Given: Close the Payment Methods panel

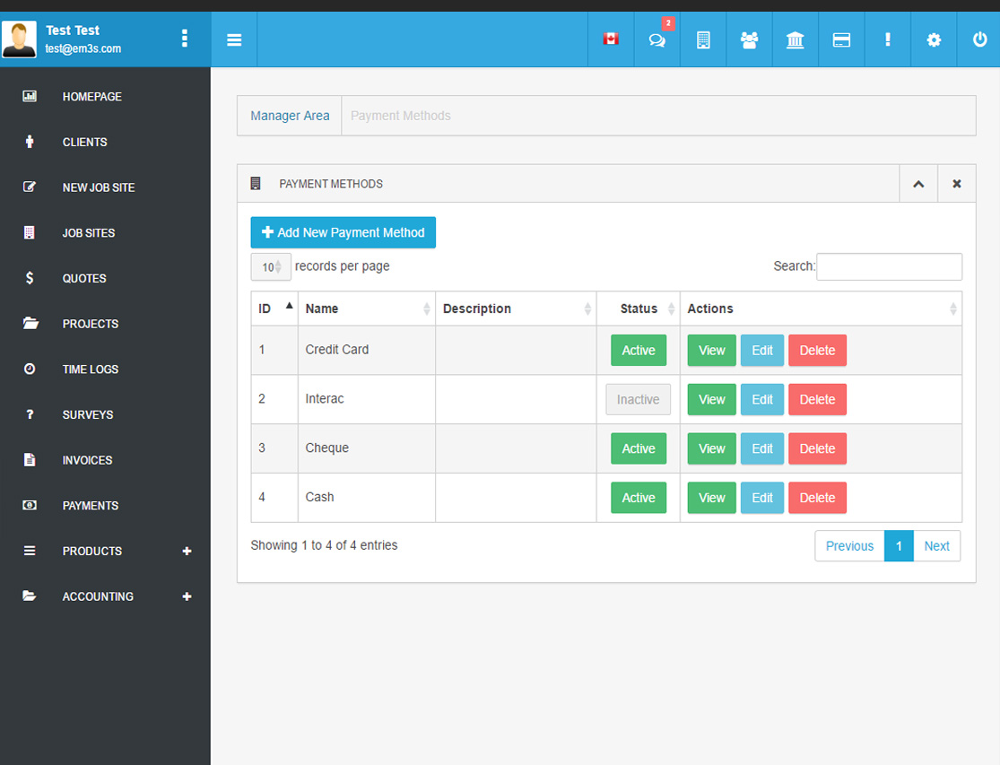Looking at the screenshot, I should pyautogui.click(x=957, y=184).
